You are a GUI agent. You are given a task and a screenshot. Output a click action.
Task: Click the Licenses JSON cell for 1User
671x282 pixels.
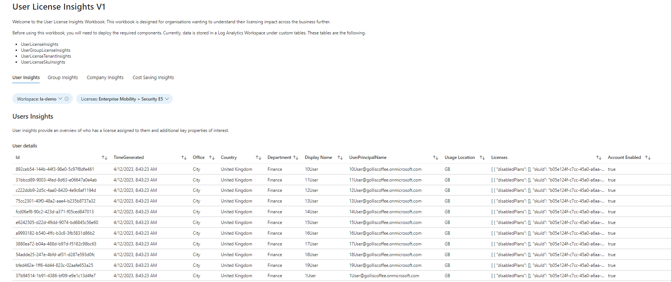click(x=547, y=276)
